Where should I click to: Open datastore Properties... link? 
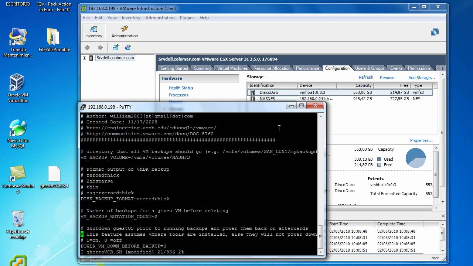point(421,140)
